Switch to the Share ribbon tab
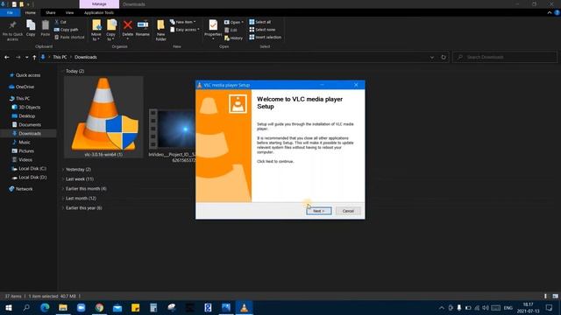The height and width of the screenshot is (315, 561). pyautogui.click(x=51, y=12)
